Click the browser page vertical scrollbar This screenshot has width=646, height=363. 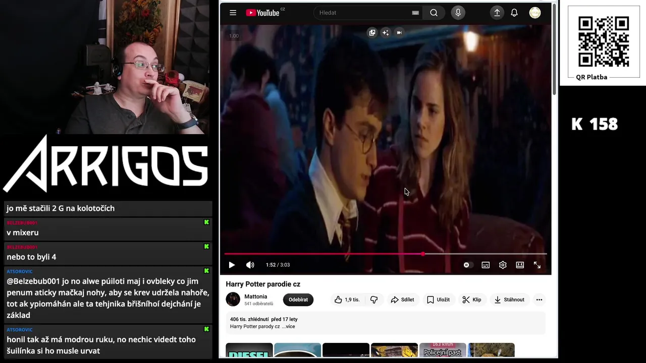coord(554,49)
